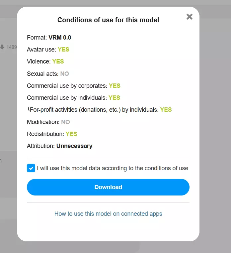Image resolution: width=231 pixels, height=253 pixels.
Task: Click the NO value for Sexual acts
Action: point(64,74)
